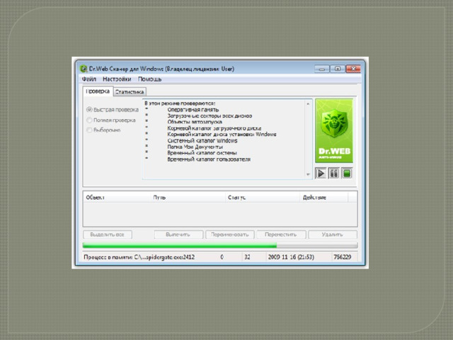453x340 pixels.
Task: Click the Временный каталог пользователя line
Action: [x=209, y=159]
